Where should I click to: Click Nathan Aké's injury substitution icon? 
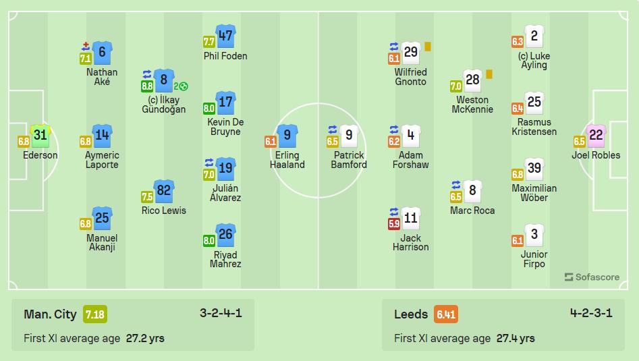click(x=86, y=46)
